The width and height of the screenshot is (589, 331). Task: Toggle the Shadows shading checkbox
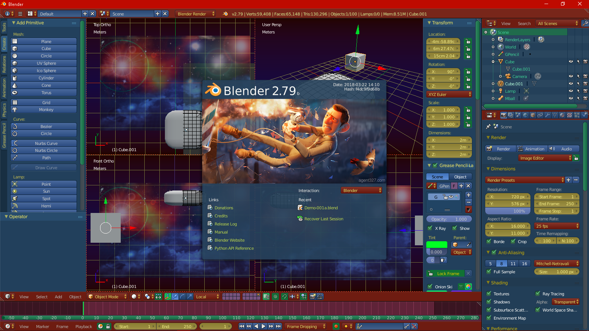pyautogui.click(x=489, y=302)
